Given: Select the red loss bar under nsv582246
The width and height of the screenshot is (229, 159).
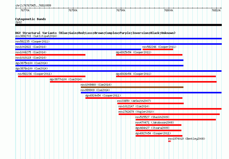Looking at the screenshot, I should [158, 49].
